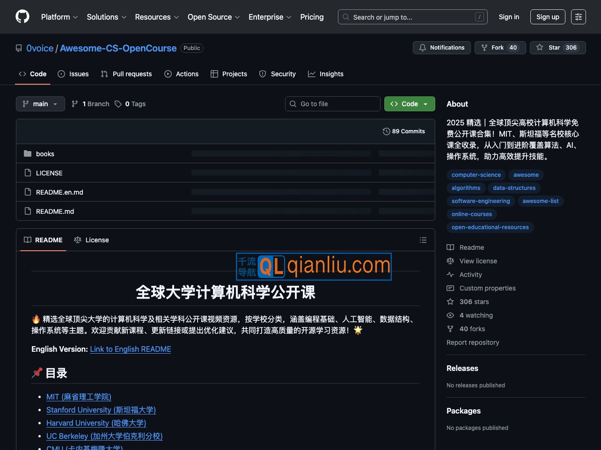Click the scale icon beside License tab
The image size is (601, 450).
tap(77, 240)
